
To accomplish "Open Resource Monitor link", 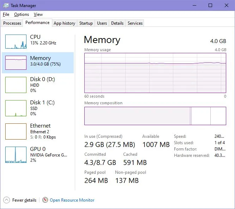I will (x=72, y=200).
